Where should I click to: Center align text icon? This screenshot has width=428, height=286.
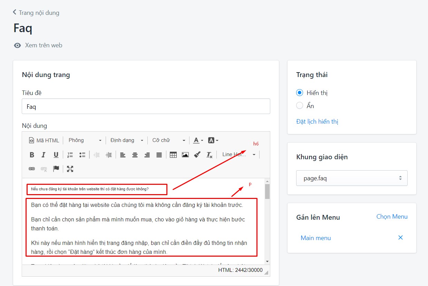click(135, 155)
